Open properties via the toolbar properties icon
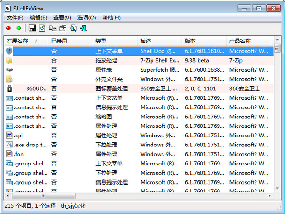This screenshot has width=285, height=214. coord(63,28)
